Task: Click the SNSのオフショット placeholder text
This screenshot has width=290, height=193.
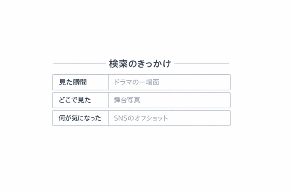Action: (x=141, y=118)
